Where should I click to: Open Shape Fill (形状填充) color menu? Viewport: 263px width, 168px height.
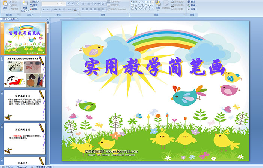tap(178, 1)
